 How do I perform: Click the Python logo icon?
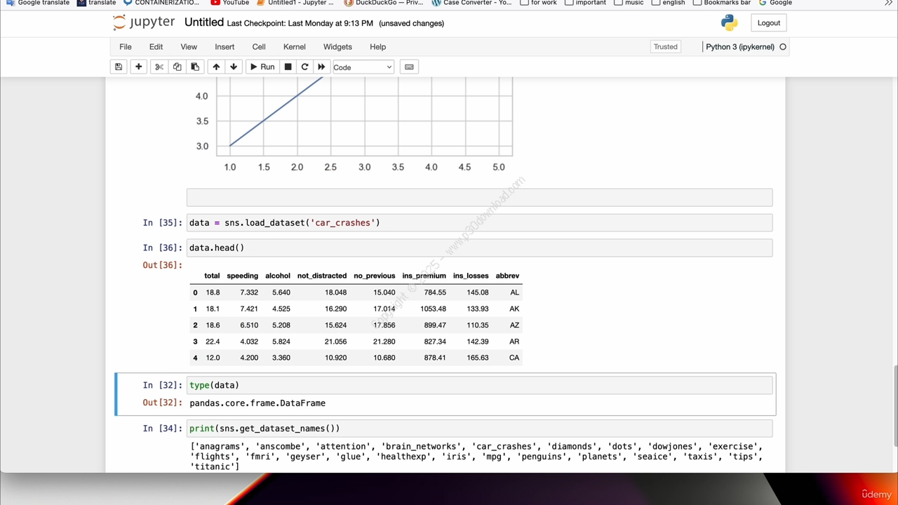click(x=729, y=23)
